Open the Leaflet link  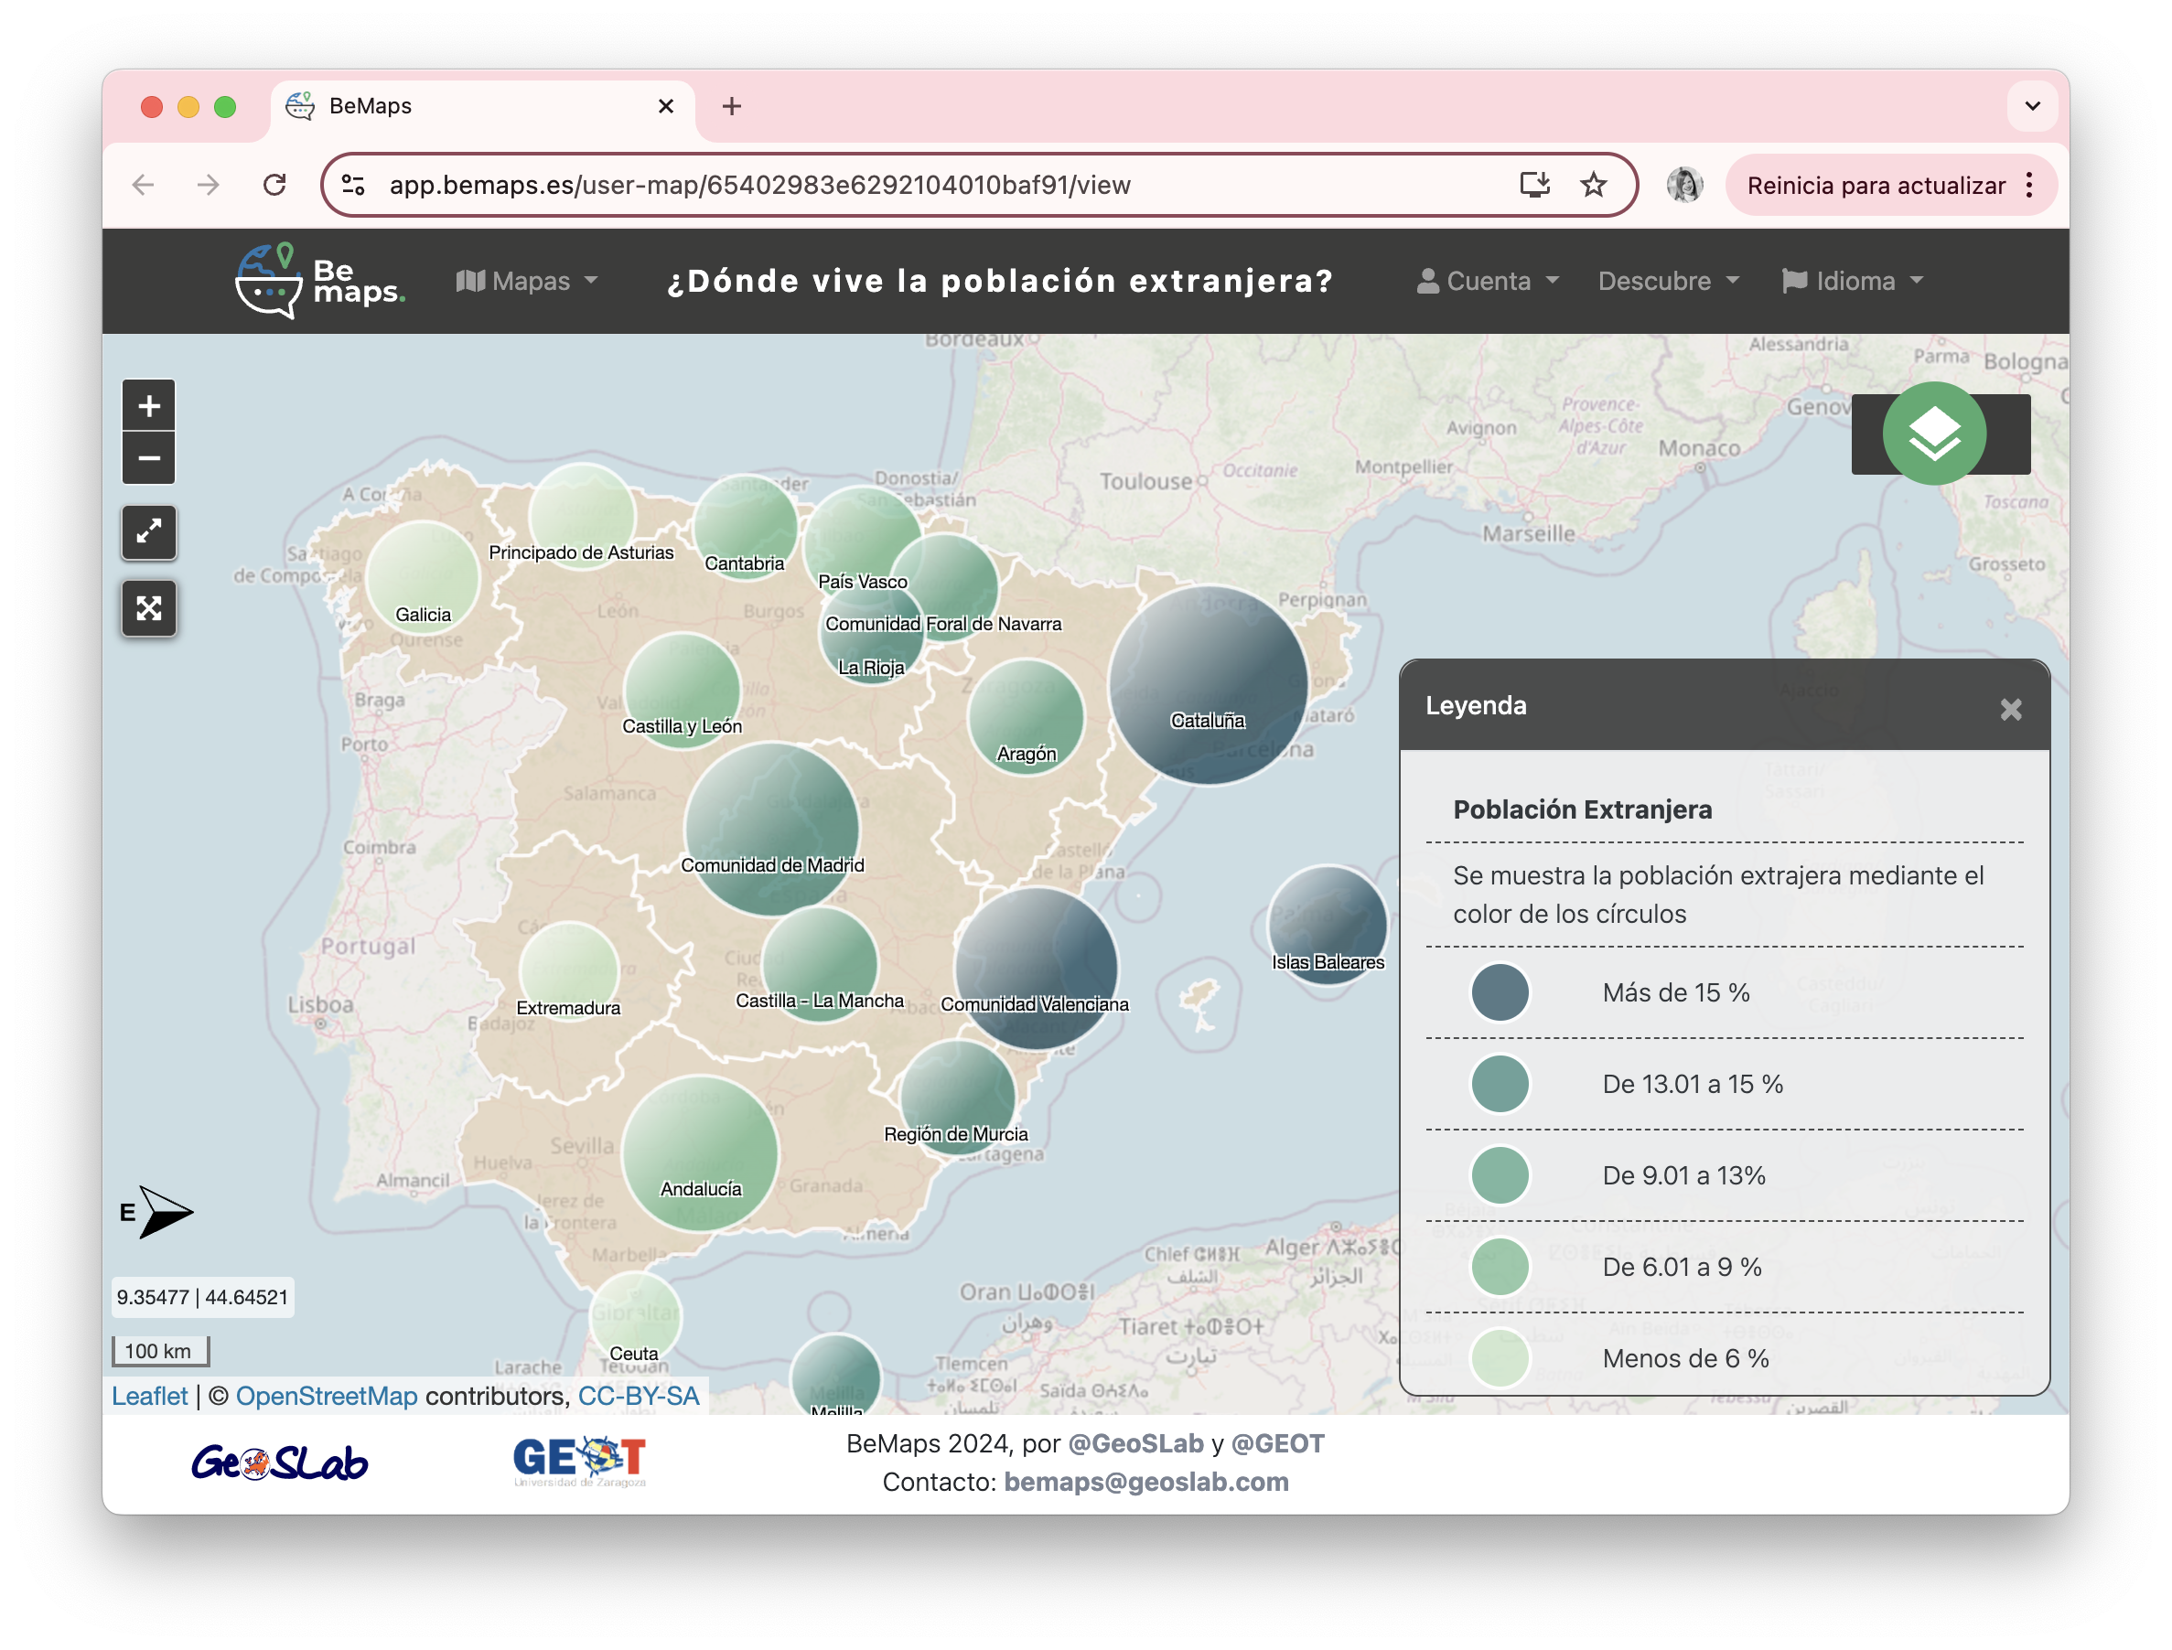149,1396
